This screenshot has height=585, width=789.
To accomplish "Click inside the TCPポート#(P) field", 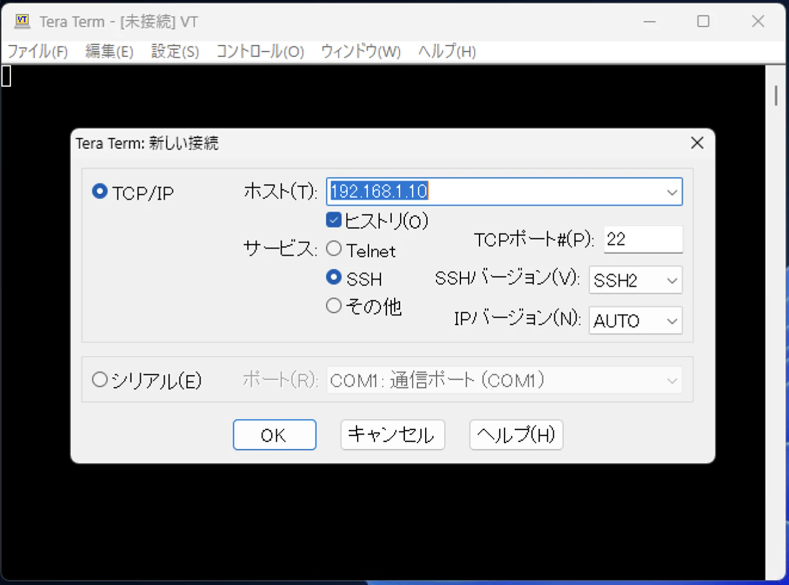I will (643, 239).
